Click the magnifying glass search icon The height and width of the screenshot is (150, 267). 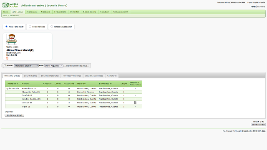4,66
